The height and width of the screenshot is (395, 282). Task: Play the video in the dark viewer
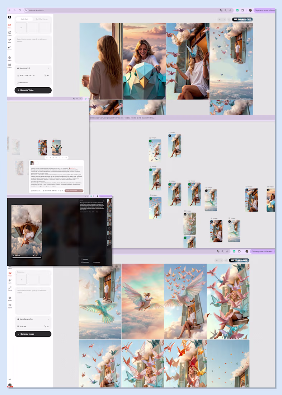[13, 255]
